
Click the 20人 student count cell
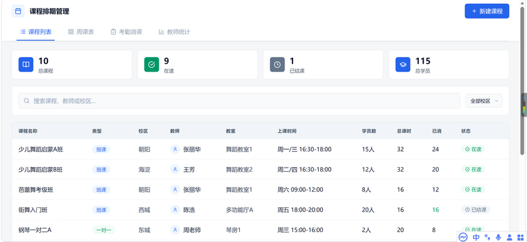pos(368,210)
